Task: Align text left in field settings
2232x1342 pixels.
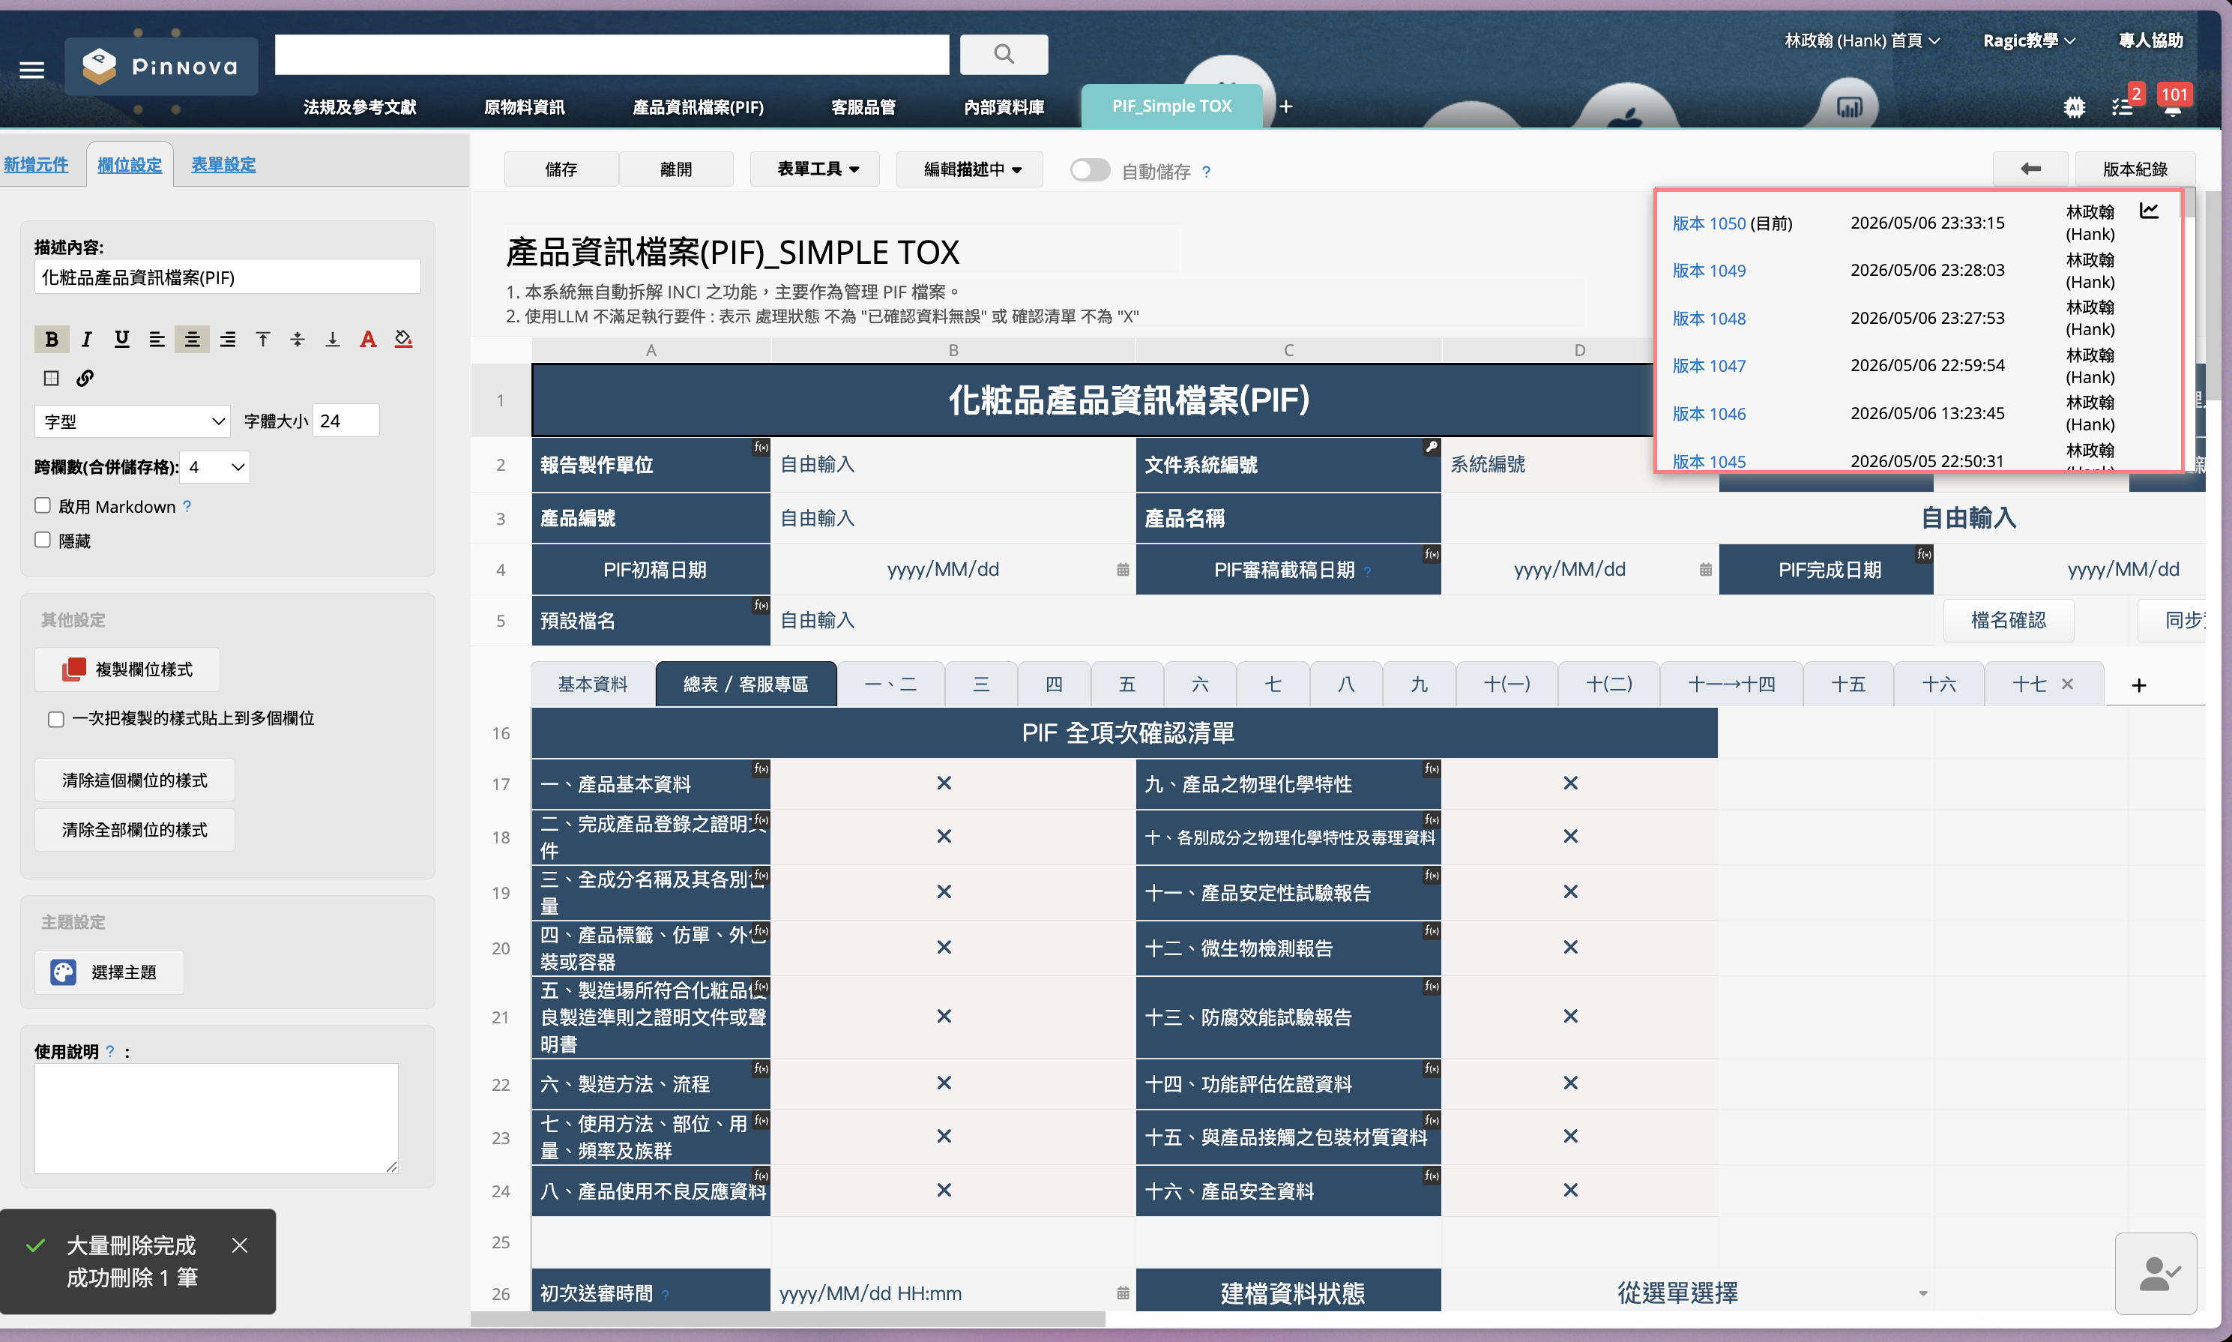Action: pos(157,339)
